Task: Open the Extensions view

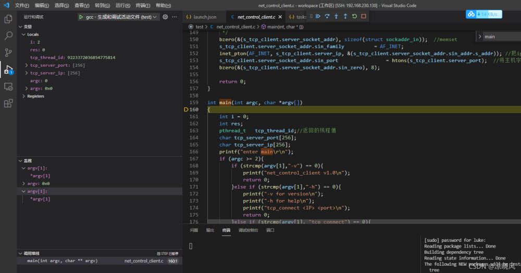Action: click(8, 103)
